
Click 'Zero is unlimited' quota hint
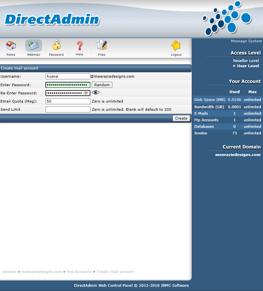[x=108, y=101]
